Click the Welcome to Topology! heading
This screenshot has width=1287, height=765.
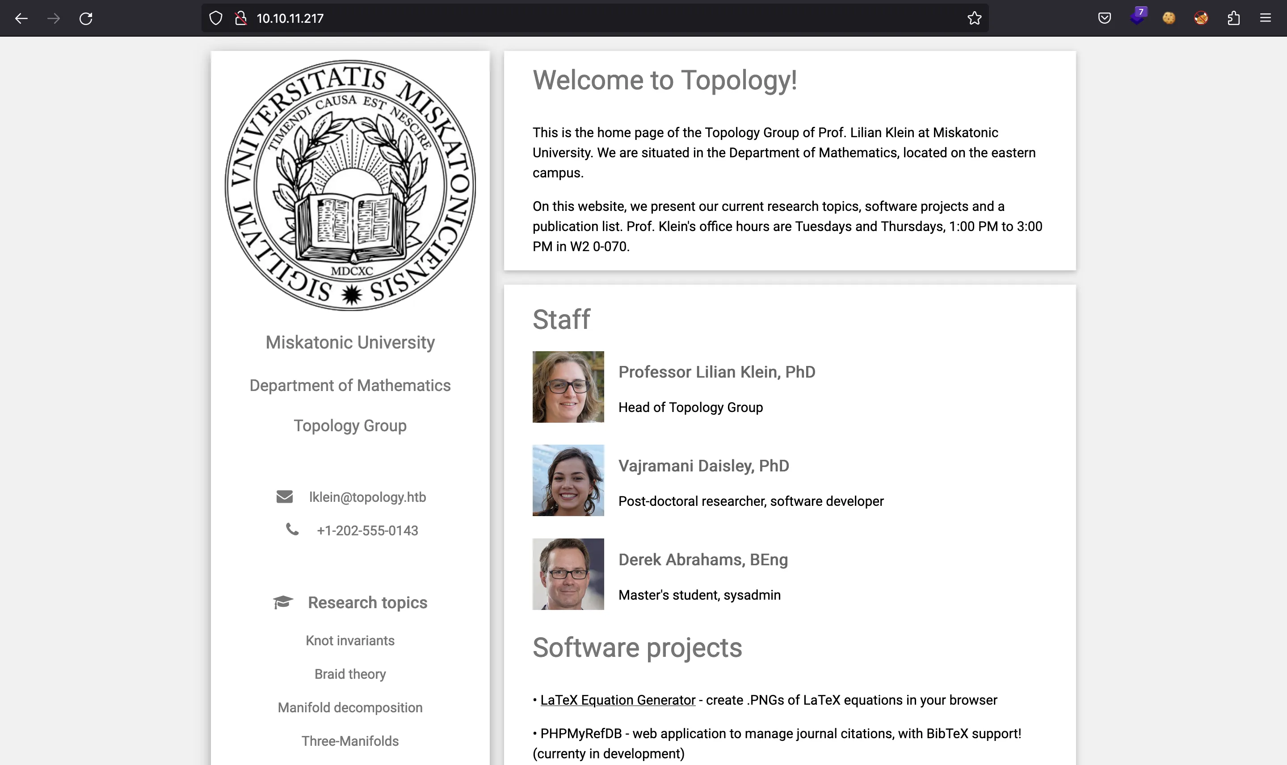pos(665,80)
